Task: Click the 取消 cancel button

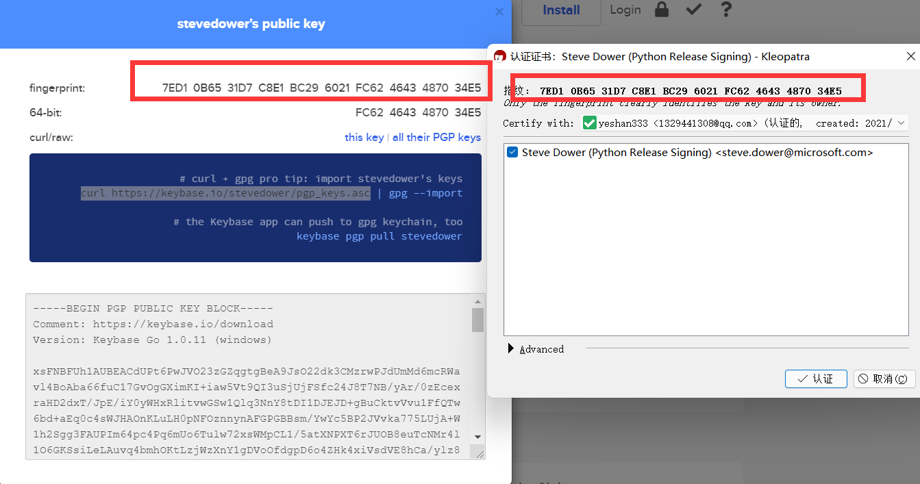Action: (884, 379)
